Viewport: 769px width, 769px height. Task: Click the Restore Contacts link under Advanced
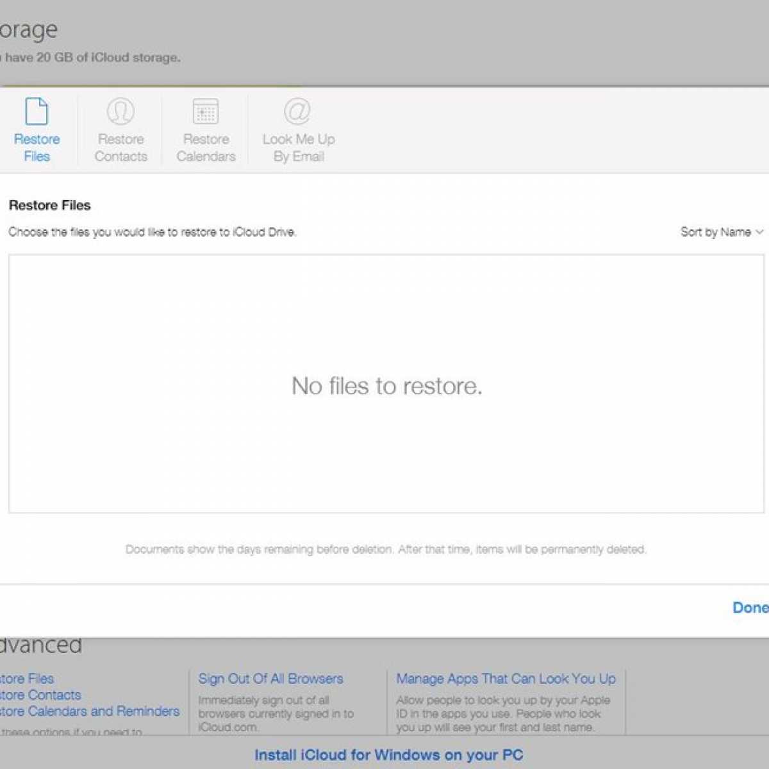point(40,695)
